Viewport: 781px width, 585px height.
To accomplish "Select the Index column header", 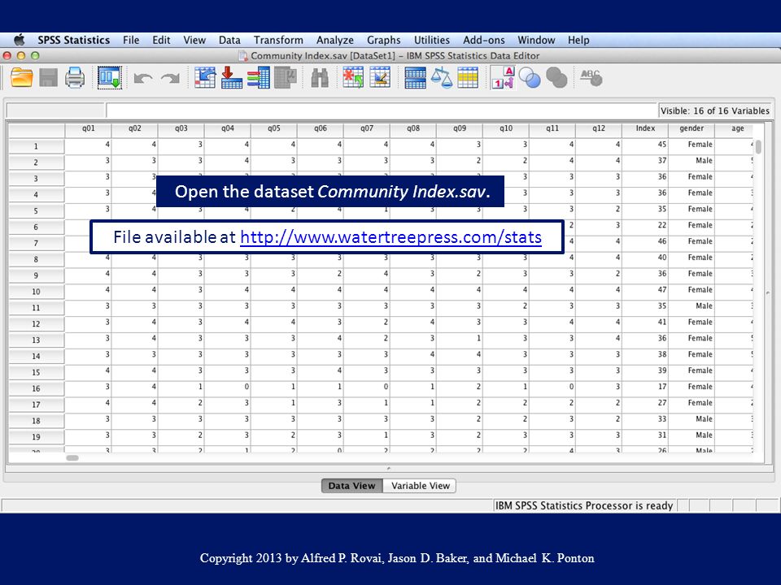I will click(x=645, y=128).
